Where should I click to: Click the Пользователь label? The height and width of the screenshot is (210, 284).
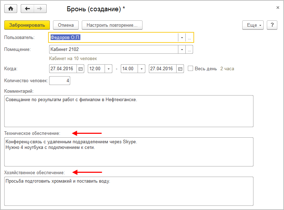pyautogui.click(x=19, y=38)
